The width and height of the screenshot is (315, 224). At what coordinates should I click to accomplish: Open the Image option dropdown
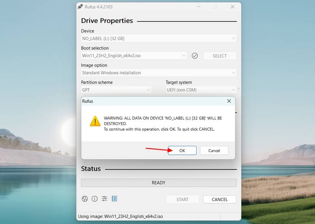158,73
